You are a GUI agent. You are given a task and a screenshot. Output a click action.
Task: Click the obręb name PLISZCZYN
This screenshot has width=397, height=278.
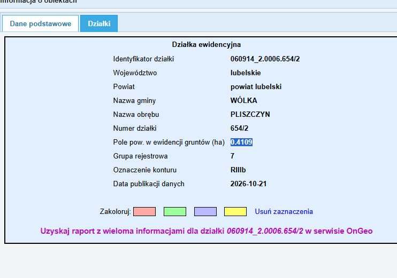tap(250, 114)
